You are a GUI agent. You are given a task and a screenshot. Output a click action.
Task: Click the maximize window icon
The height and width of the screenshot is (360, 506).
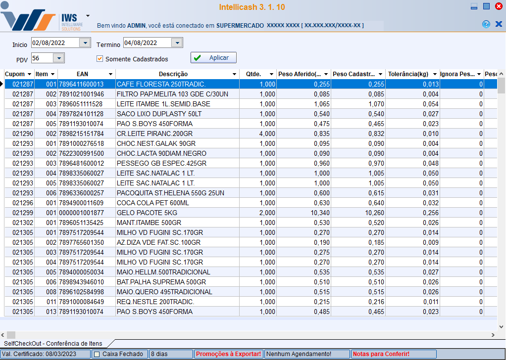(x=486, y=6)
